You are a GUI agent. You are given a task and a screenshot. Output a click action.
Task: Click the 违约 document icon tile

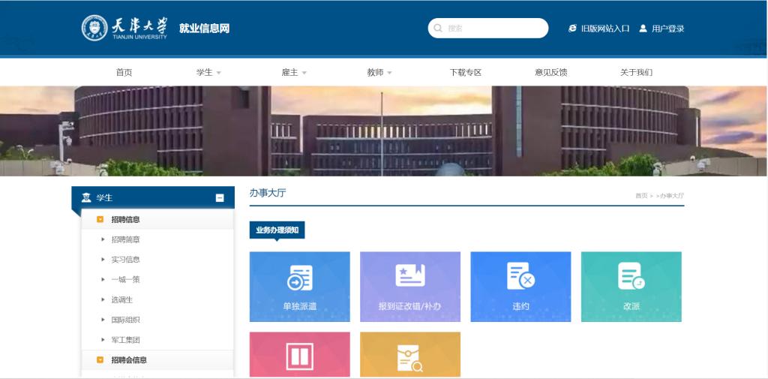[520, 276]
